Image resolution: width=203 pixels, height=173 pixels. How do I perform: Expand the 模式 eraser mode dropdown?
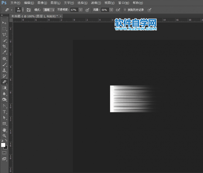(49, 10)
